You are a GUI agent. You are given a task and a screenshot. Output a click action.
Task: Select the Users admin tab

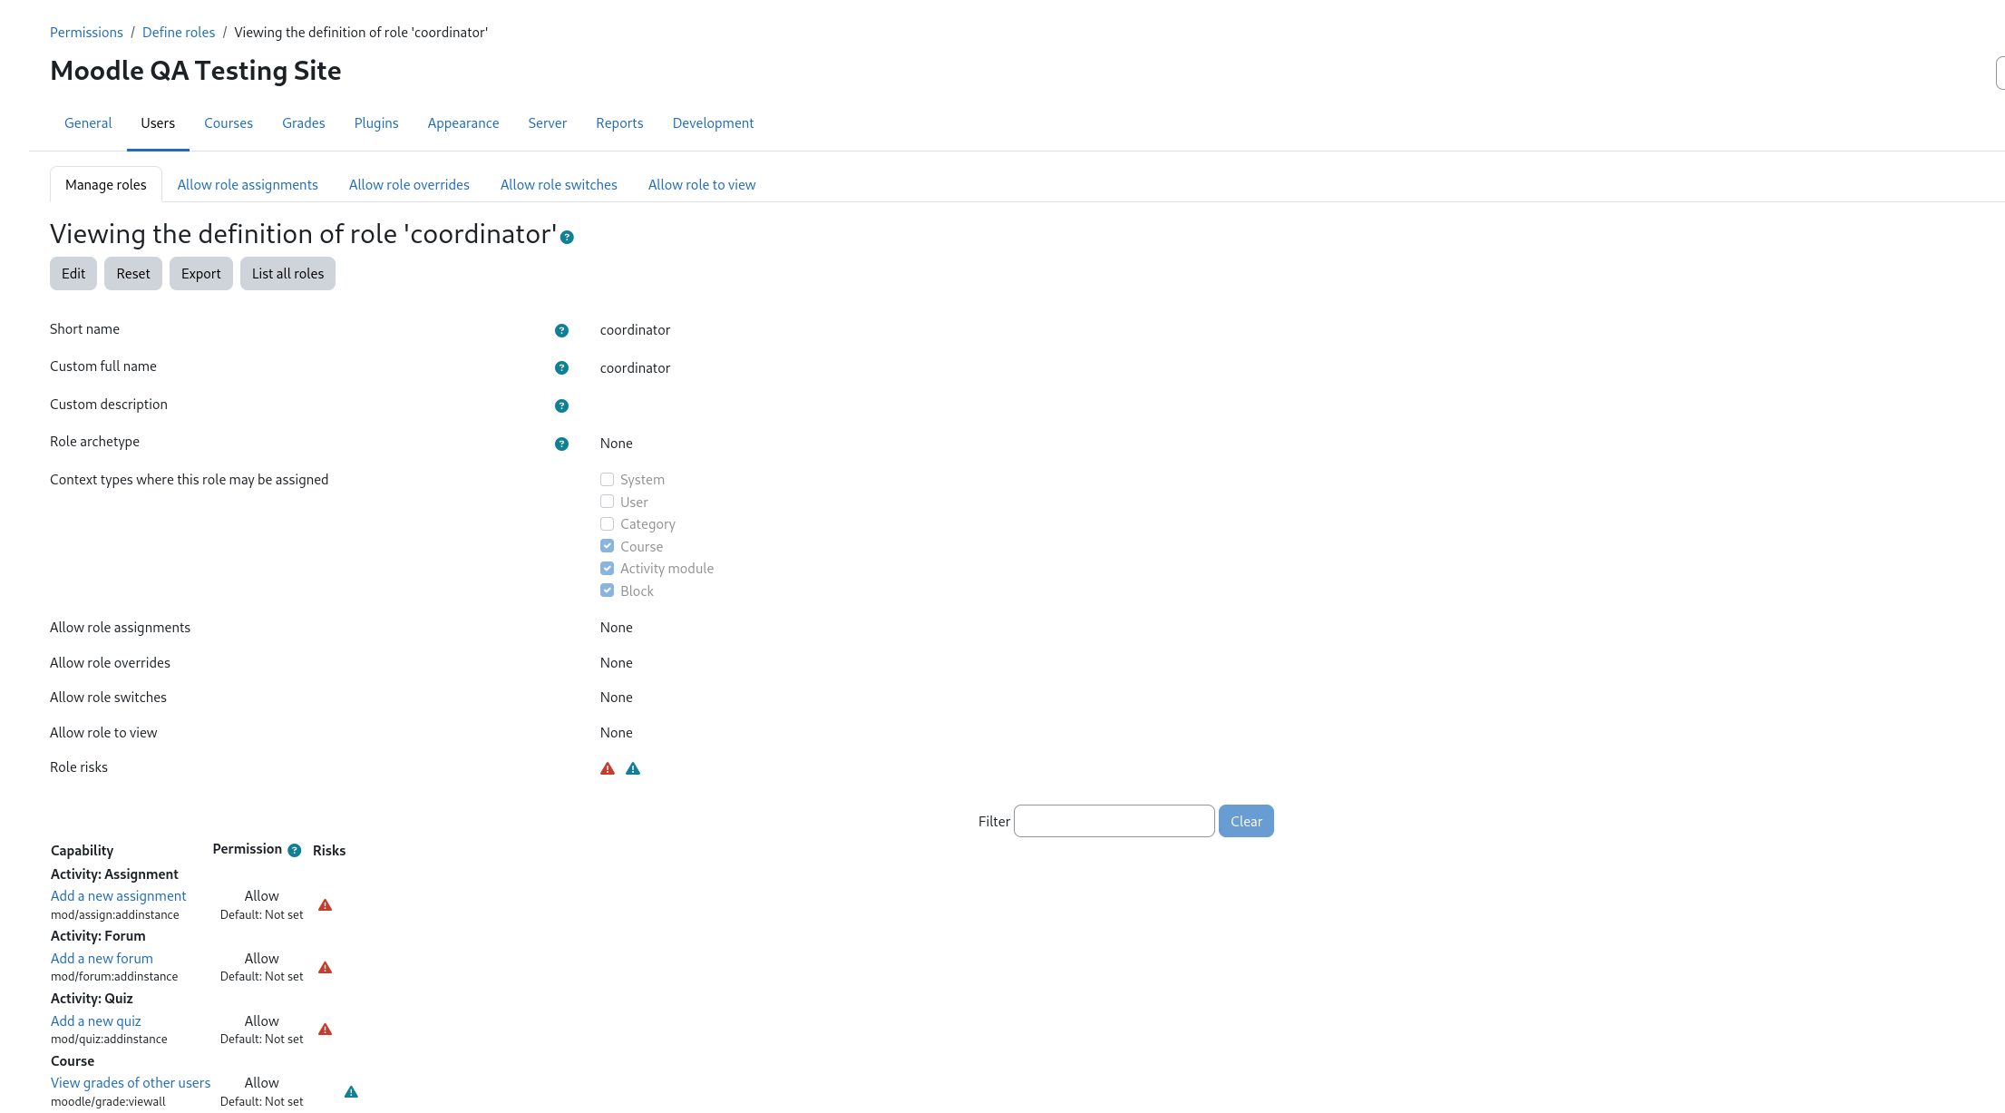(158, 123)
